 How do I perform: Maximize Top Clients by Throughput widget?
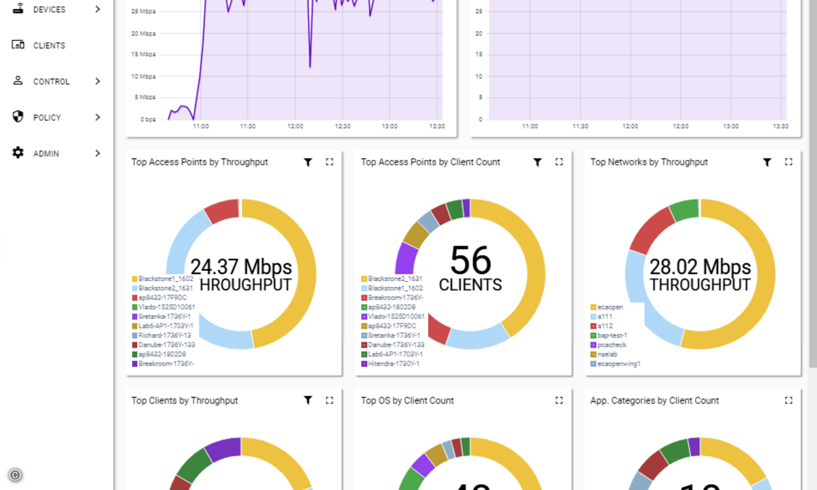coord(330,400)
